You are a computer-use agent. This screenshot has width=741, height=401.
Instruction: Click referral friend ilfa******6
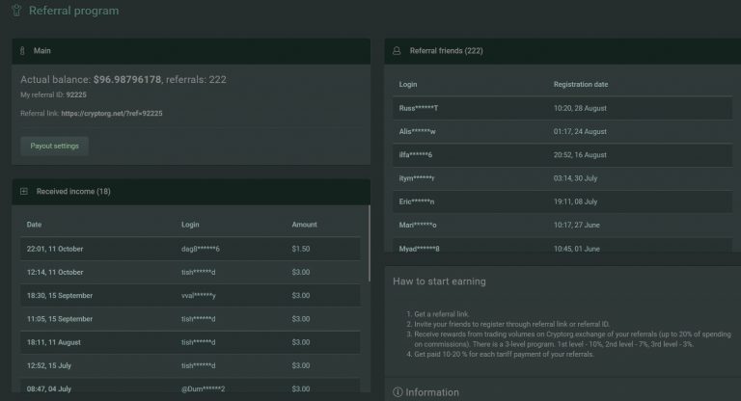(416, 155)
